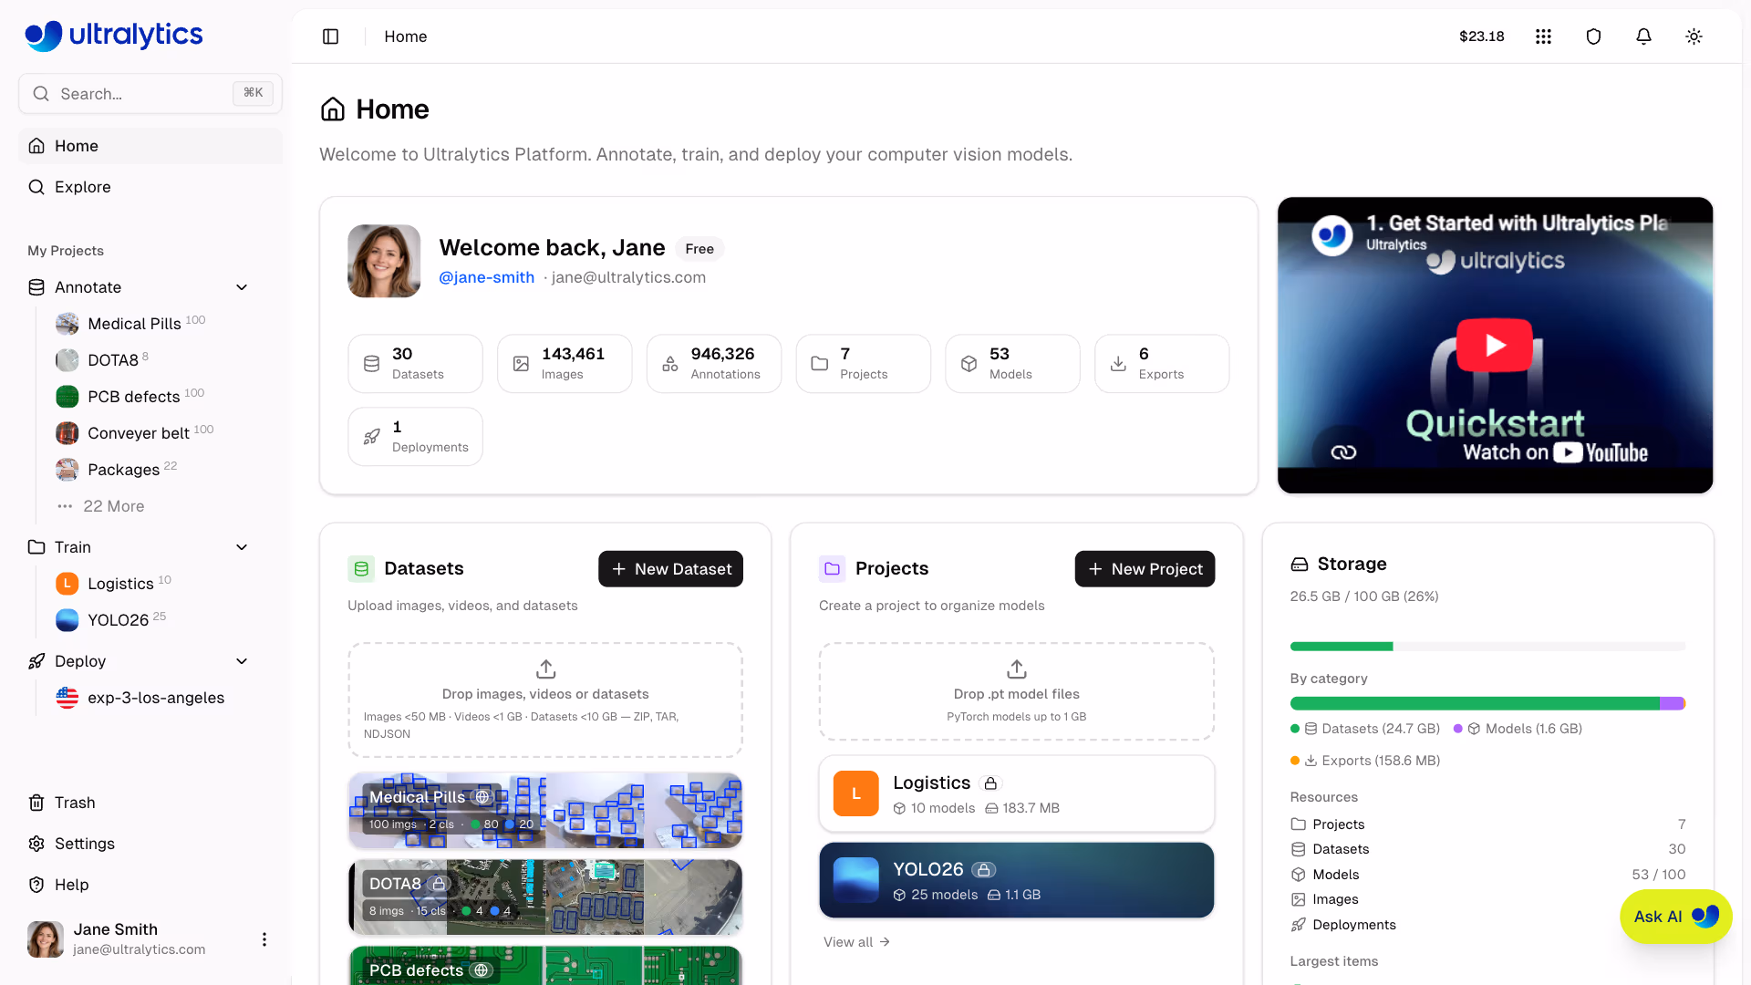Open the notifications bell
This screenshot has width=1751, height=985.
1643,36
